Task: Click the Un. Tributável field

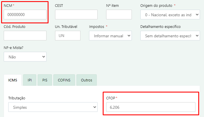Action: [x=68, y=36]
